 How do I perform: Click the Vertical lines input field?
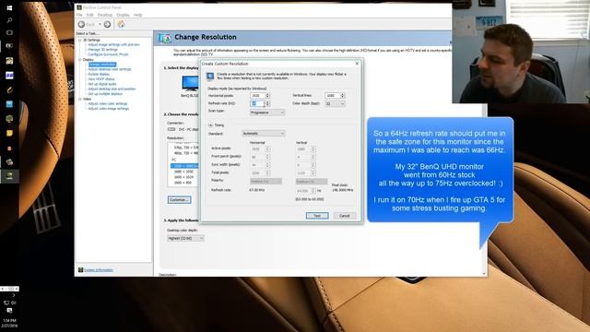click(x=333, y=96)
